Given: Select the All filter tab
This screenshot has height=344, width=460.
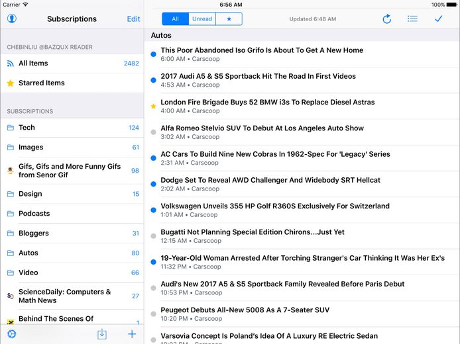Looking at the screenshot, I should click(175, 19).
